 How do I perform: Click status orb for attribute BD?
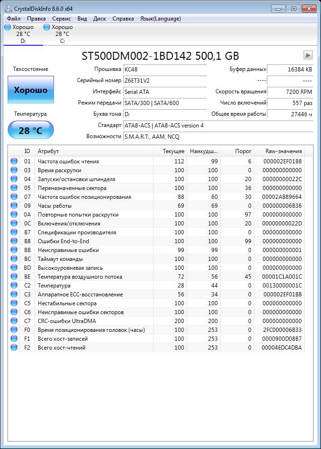coord(14,268)
